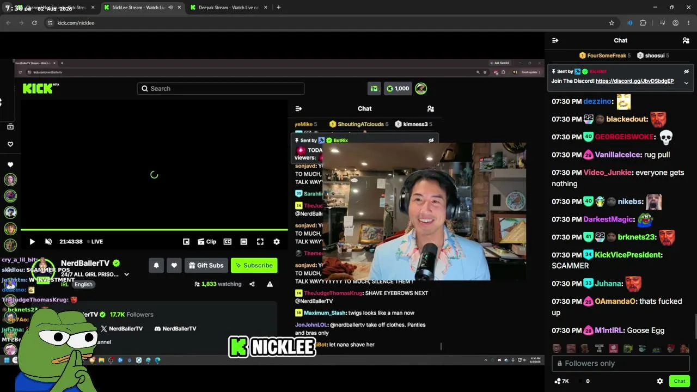Click the FourSomeFreak leaderboard entry
697x392 pixels.
click(605, 56)
